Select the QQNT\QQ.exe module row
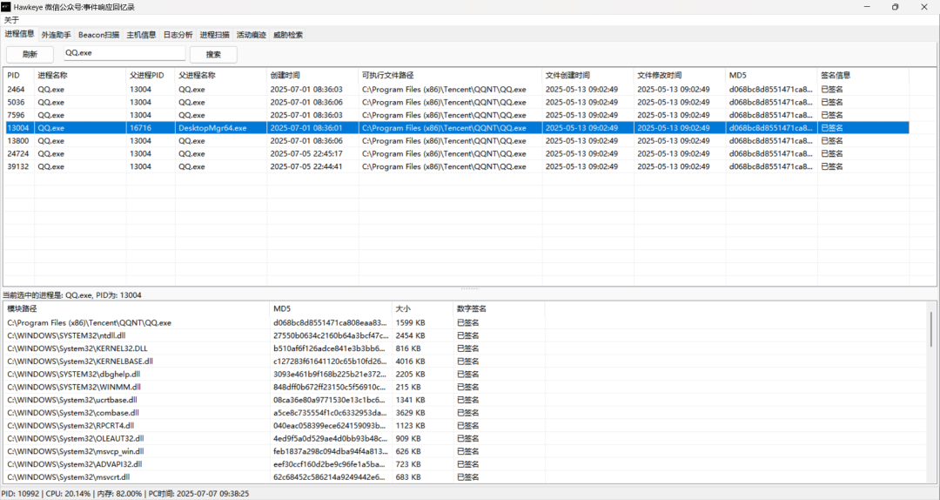The image size is (940, 500). pyautogui.click(x=274, y=323)
